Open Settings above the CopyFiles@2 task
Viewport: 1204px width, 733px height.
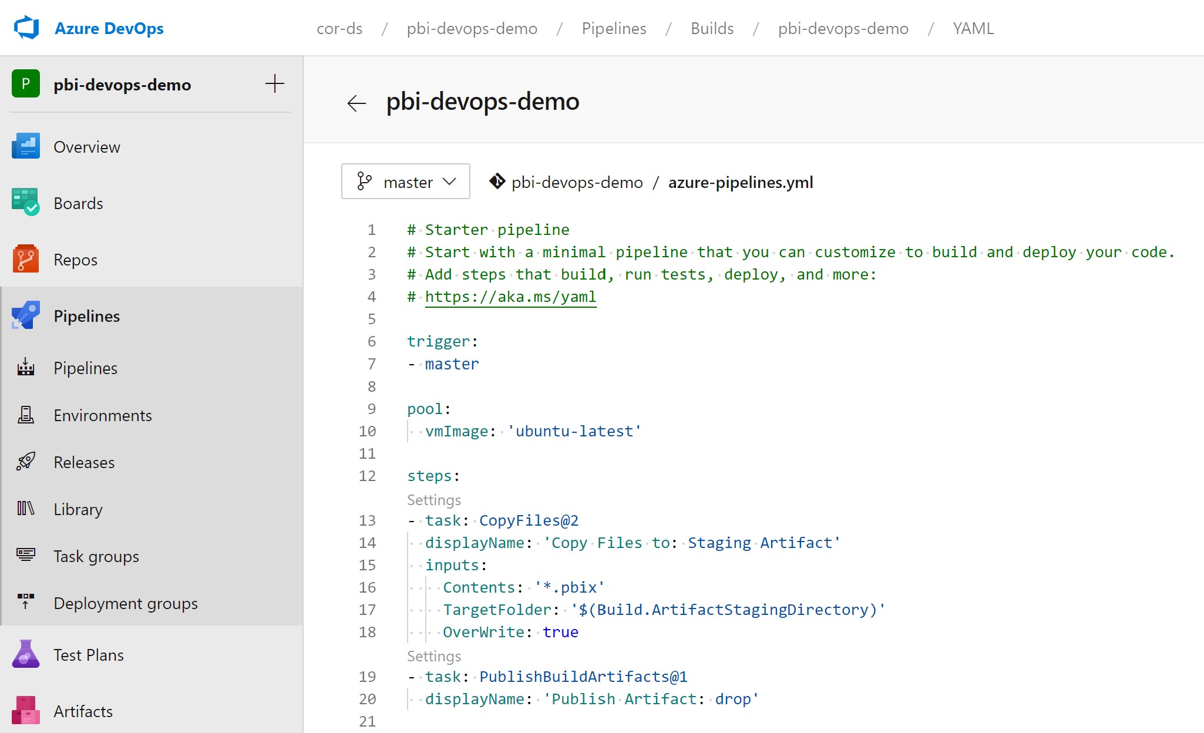pyautogui.click(x=433, y=500)
